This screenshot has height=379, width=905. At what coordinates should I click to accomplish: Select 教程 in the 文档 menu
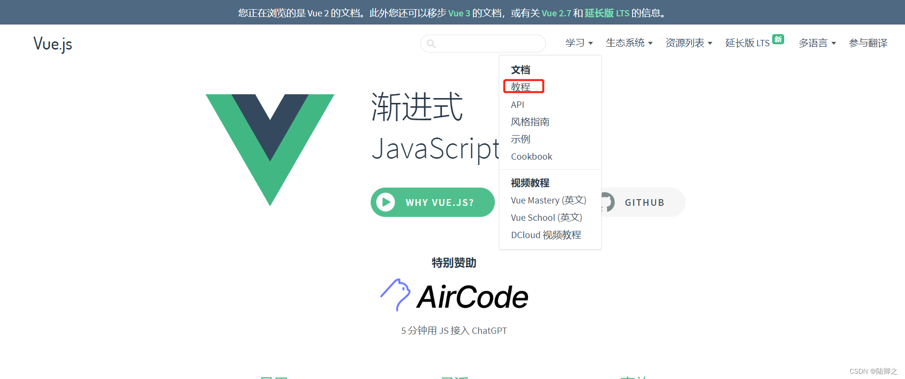click(520, 87)
